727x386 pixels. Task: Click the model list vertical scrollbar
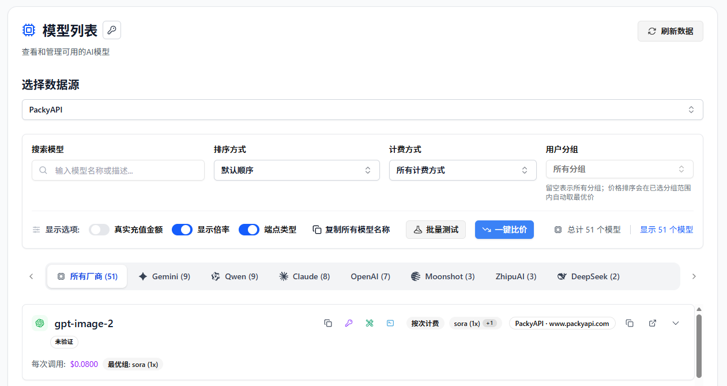point(699,346)
